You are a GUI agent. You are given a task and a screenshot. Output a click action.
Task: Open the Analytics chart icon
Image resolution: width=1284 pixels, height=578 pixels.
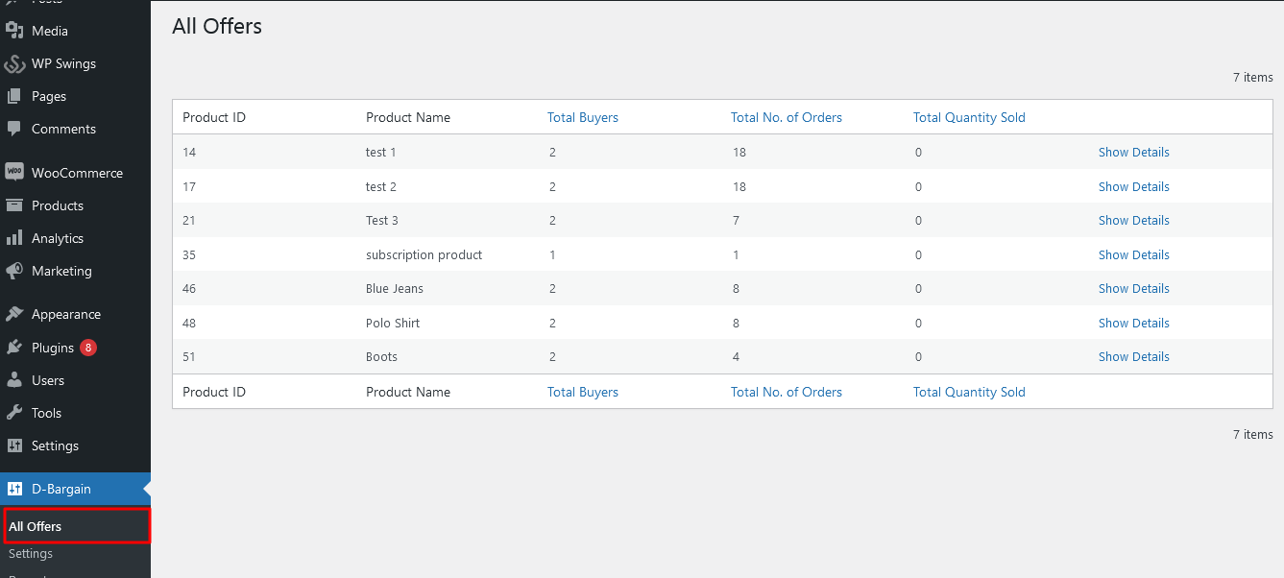pyautogui.click(x=16, y=237)
